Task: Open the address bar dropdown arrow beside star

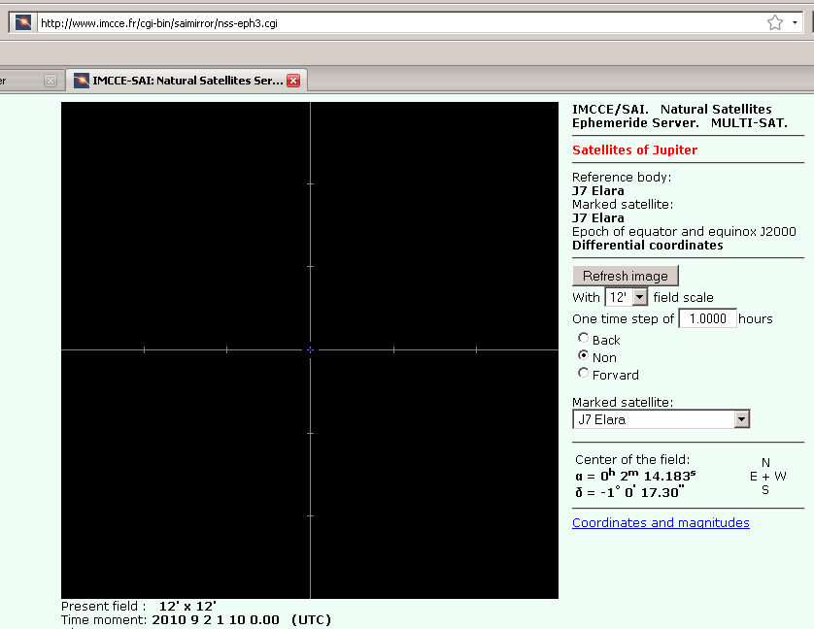Action: coord(795,22)
